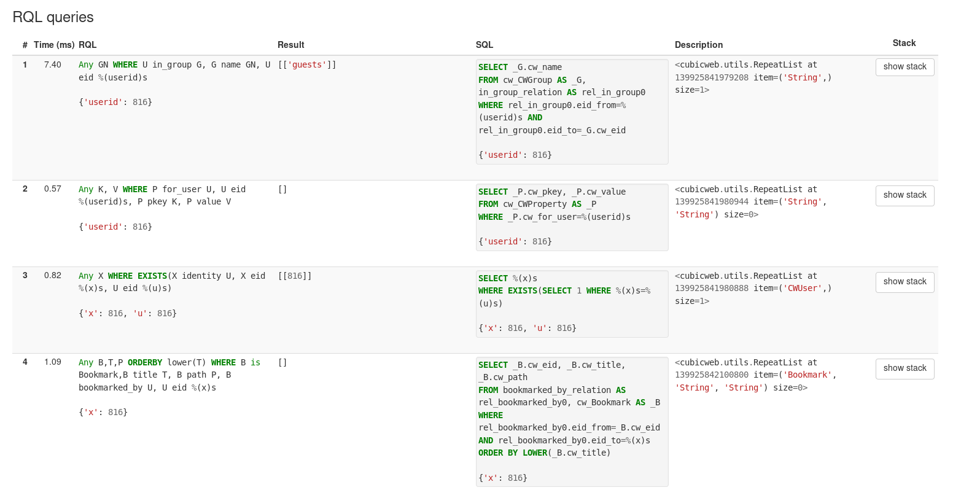Click show stack for query 1
This screenshot has width=953, height=498.
pos(904,67)
